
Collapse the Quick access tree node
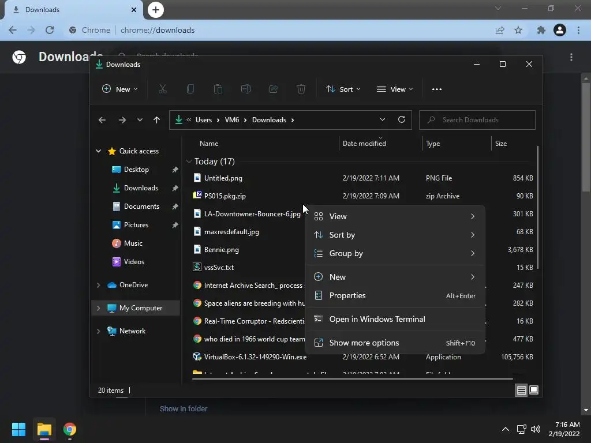point(98,151)
